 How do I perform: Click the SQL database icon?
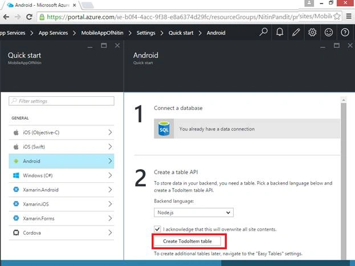(x=164, y=129)
